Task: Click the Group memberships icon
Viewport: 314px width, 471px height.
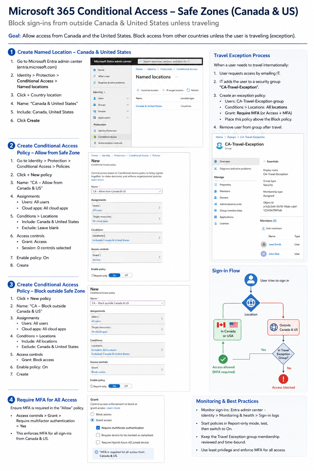Action: click(x=216, y=210)
